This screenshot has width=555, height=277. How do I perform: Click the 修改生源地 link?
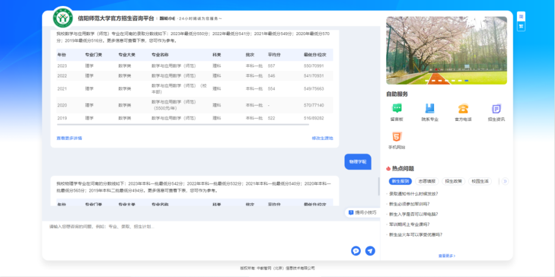[322, 138]
